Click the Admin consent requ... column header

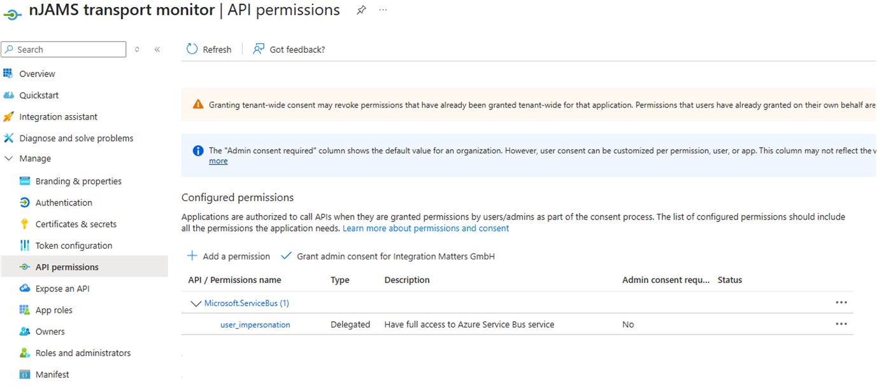coord(666,280)
